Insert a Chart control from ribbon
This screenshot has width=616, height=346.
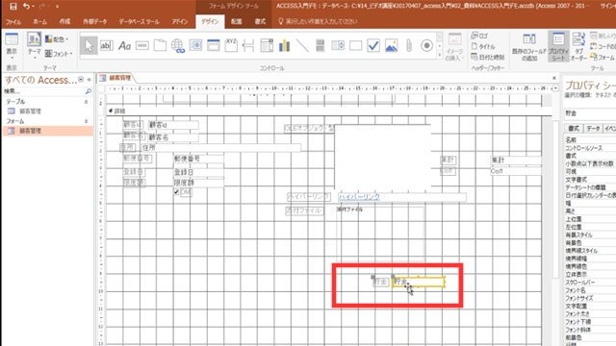point(285,45)
